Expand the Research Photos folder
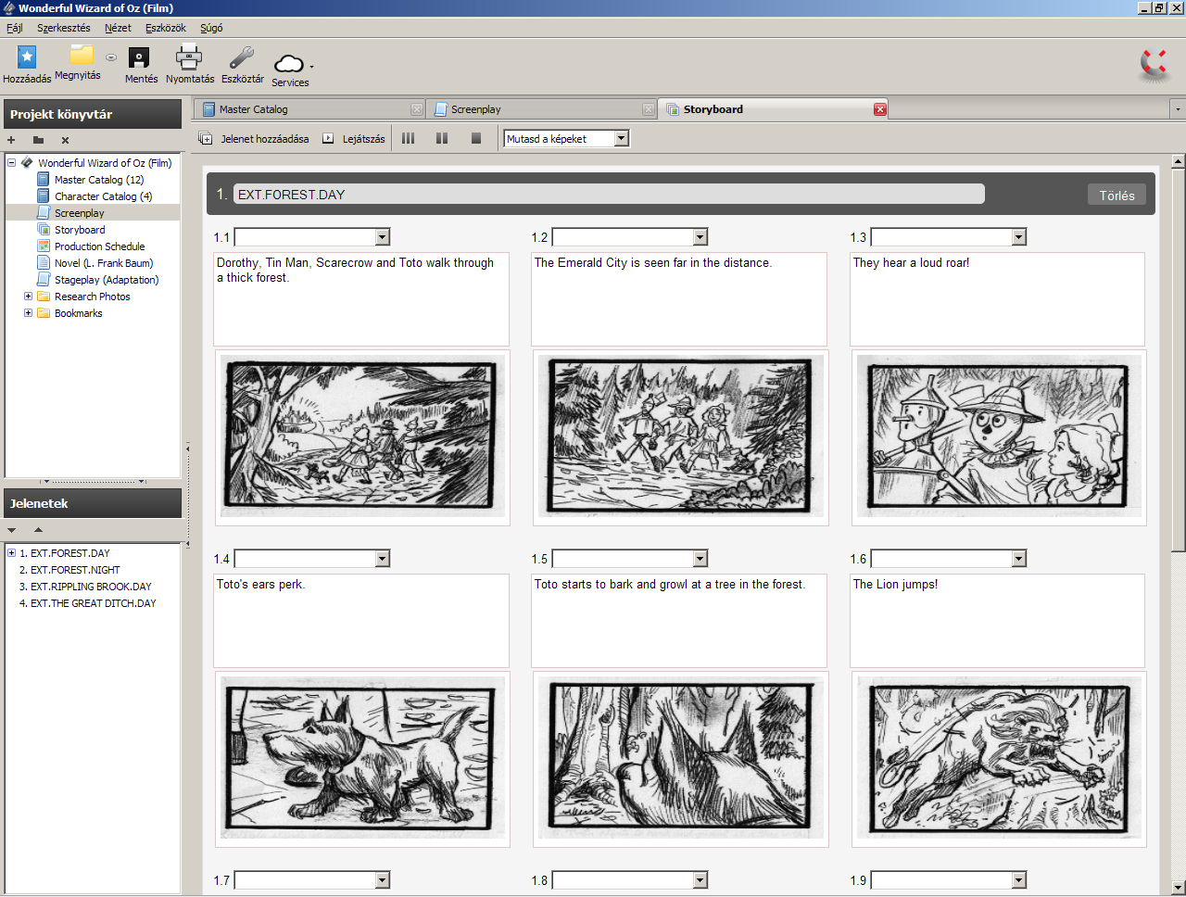This screenshot has height=897, width=1186. pos(28,297)
